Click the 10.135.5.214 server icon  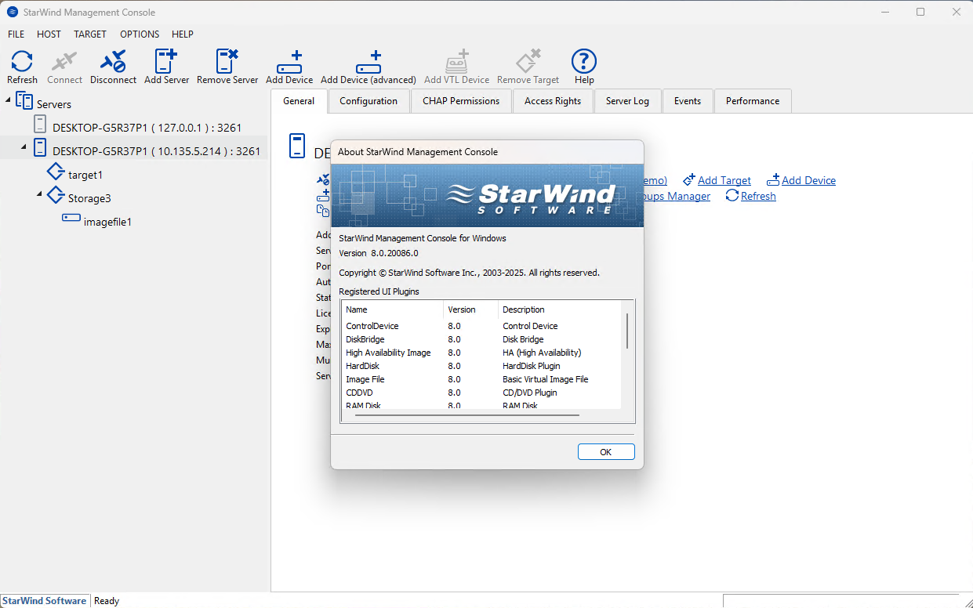tap(40, 147)
